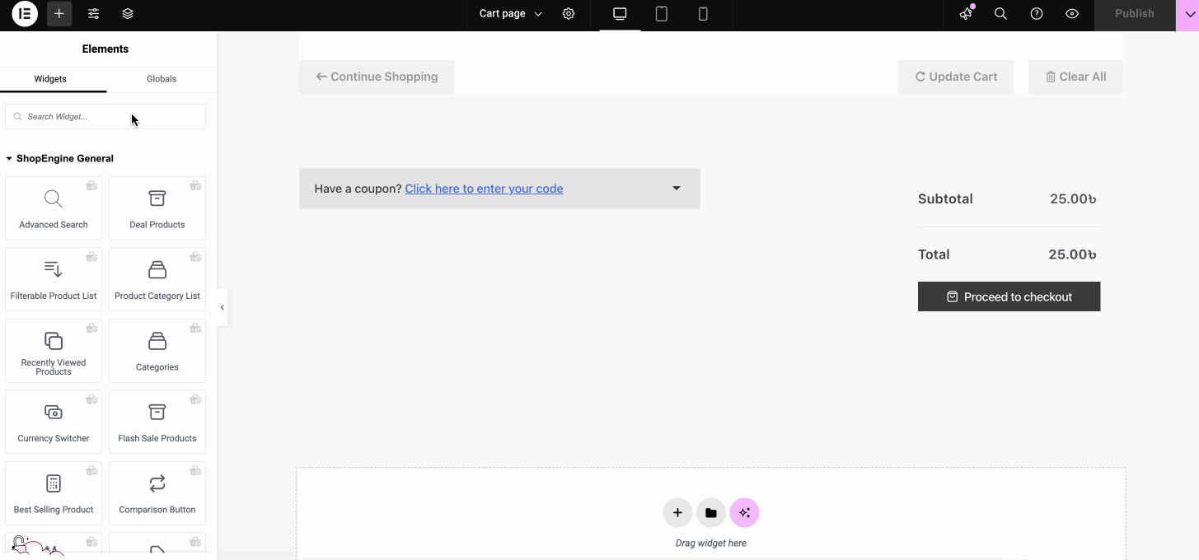1199x560 pixels.
Task: Collapse the ShopEngine General section
Action: (x=59, y=158)
